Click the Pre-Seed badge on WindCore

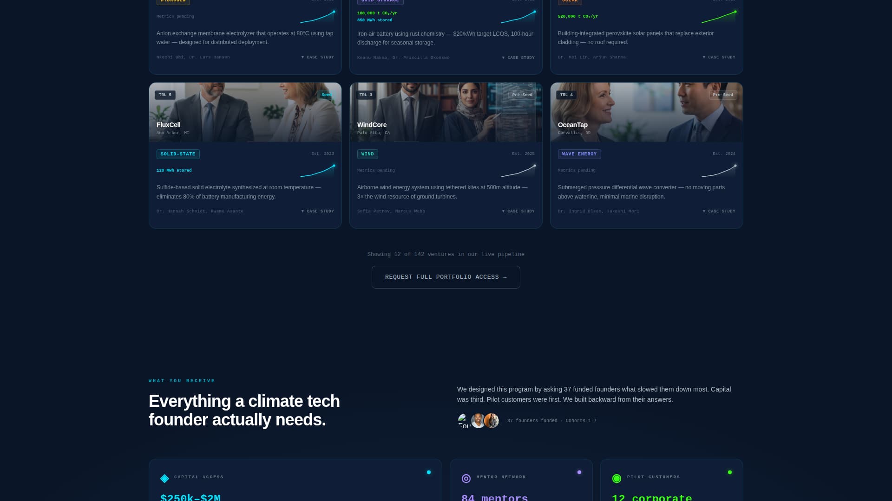(x=522, y=95)
